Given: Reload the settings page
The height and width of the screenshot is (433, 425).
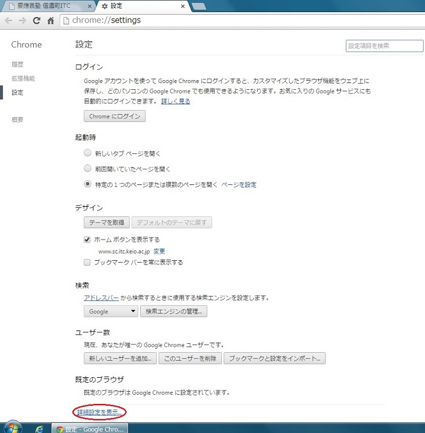Looking at the screenshot, I should pos(36,21).
